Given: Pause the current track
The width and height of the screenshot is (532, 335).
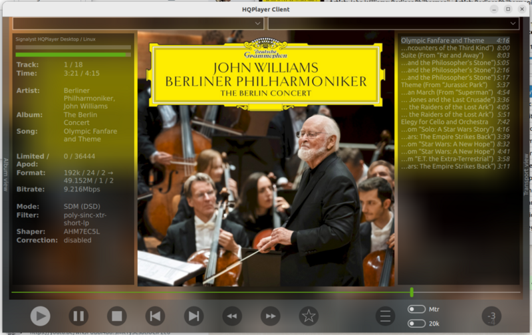Looking at the screenshot, I should click(x=78, y=316).
